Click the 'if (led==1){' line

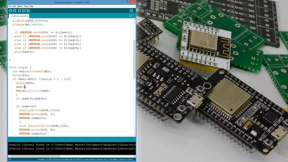point(26,106)
